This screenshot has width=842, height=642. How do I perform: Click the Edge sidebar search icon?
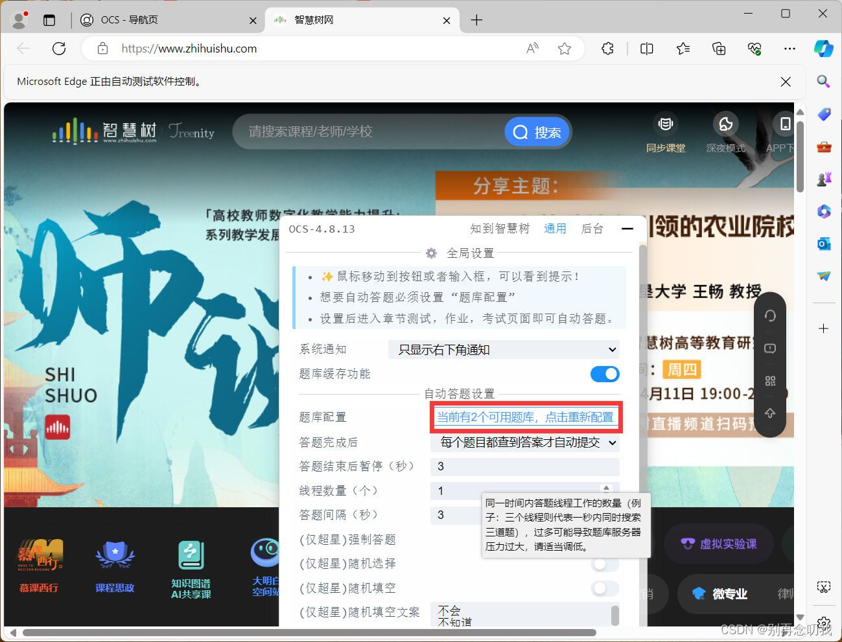(x=824, y=81)
